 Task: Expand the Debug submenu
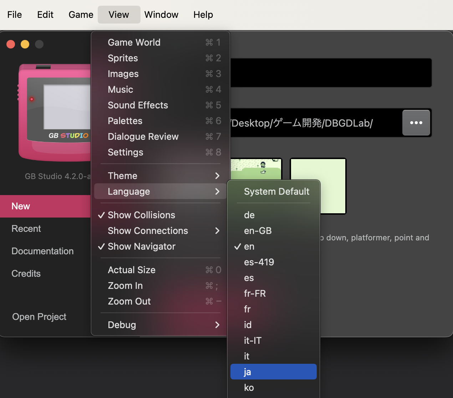click(161, 325)
